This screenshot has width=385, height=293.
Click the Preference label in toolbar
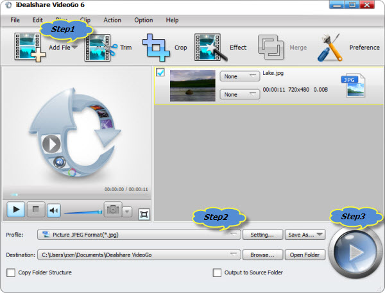point(364,47)
